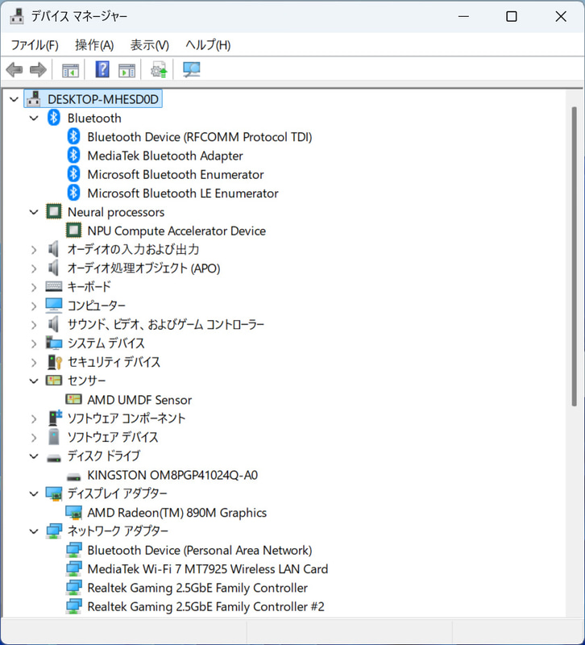This screenshot has height=645, width=585.
Task: Open the 表示(V) menu
Action: click(x=150, y=45)
